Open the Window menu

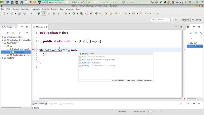pyautogui.click(x=69, y=9)
